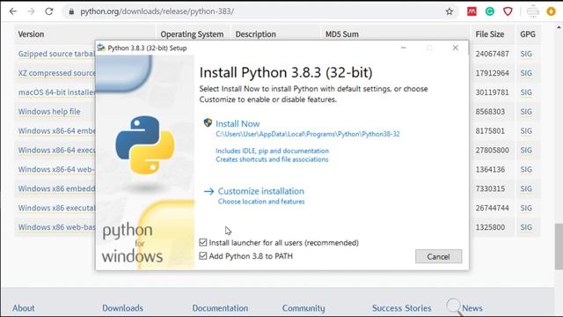Click the padlock site info icon

click(71, 11)
